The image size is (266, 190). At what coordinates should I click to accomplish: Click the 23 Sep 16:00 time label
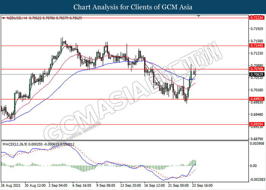pyautogui.click(x=202, y=185)
